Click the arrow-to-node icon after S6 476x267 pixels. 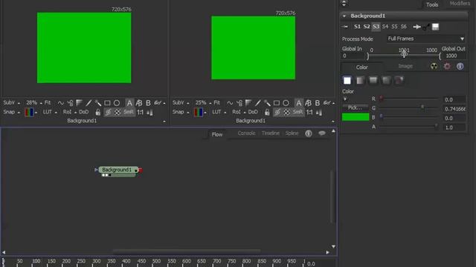click(x=417, y=27)
